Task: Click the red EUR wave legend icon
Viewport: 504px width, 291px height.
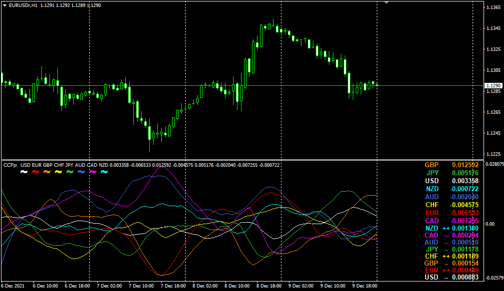Action: coord(35,172)
